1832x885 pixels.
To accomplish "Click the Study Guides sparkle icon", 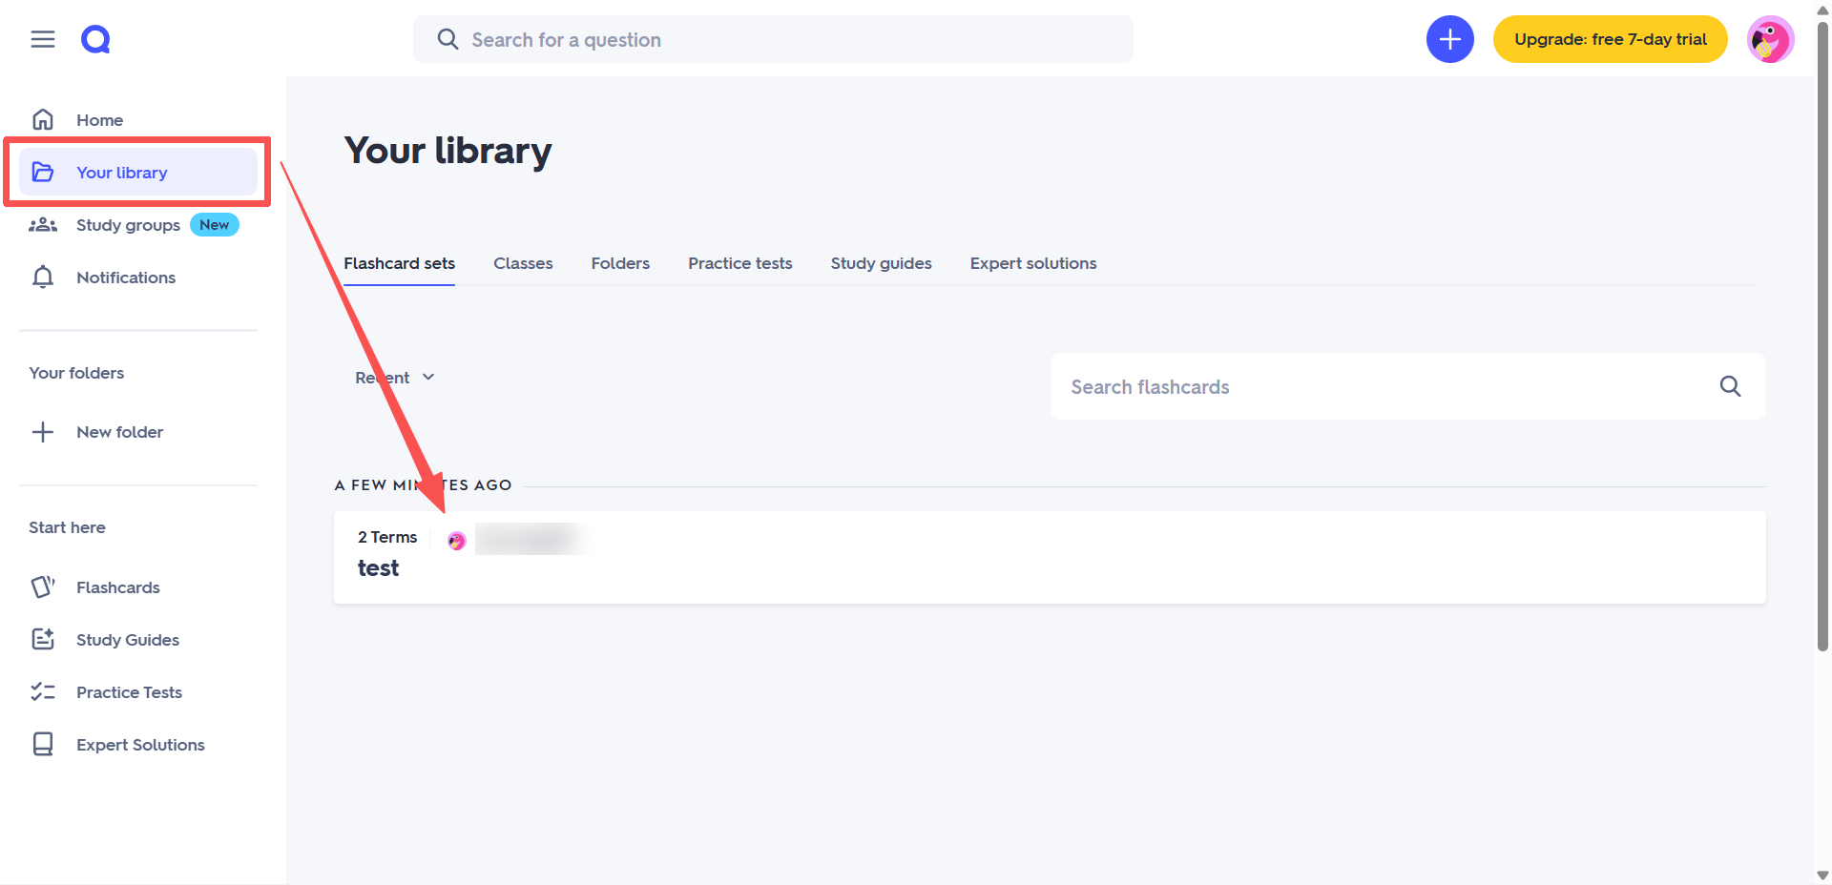I will 43,639.
